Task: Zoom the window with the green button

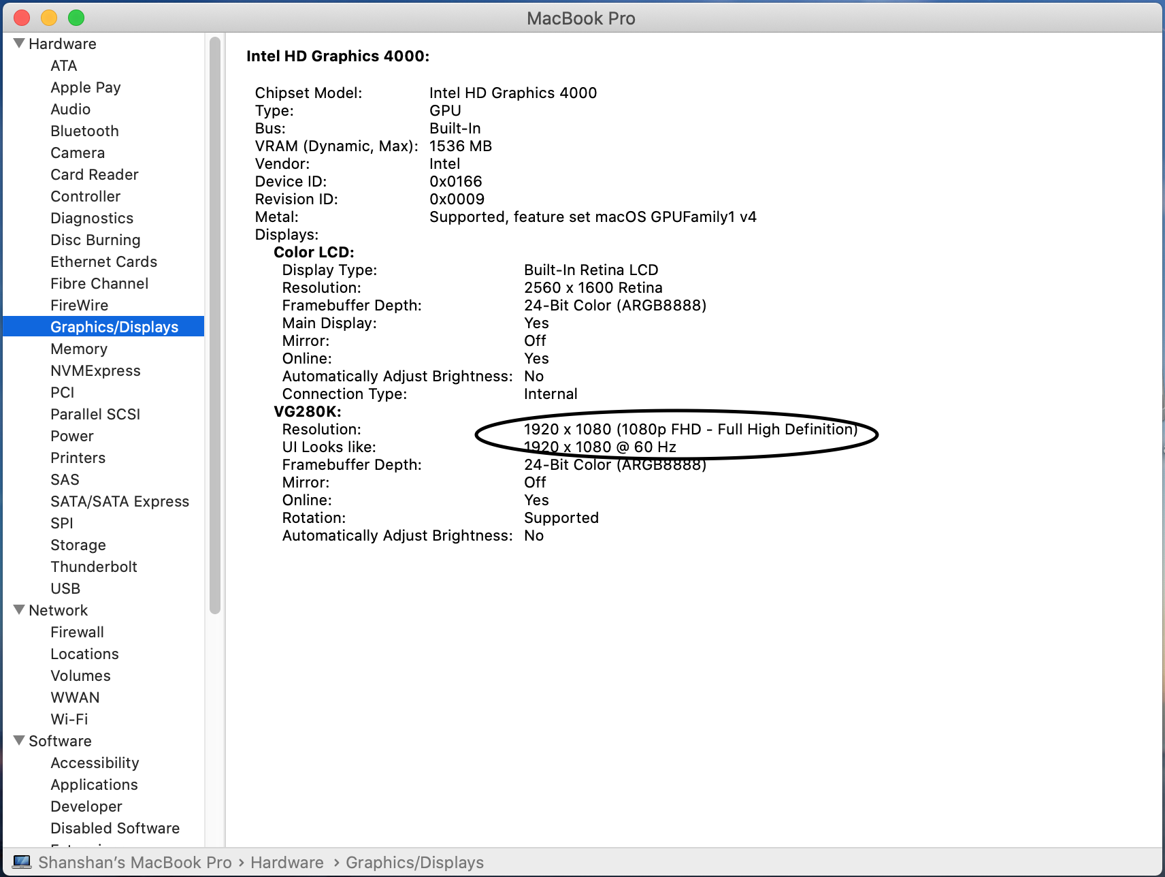Action: pyautogui.click(x=76, y=18)
